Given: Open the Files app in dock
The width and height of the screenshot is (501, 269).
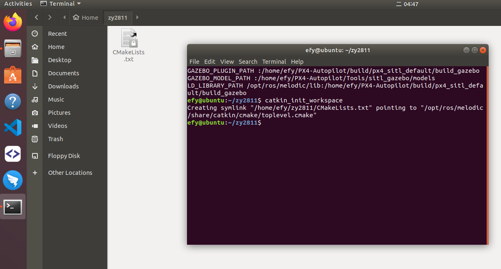Looking at the screenshot, I should [x=13, y=49].
